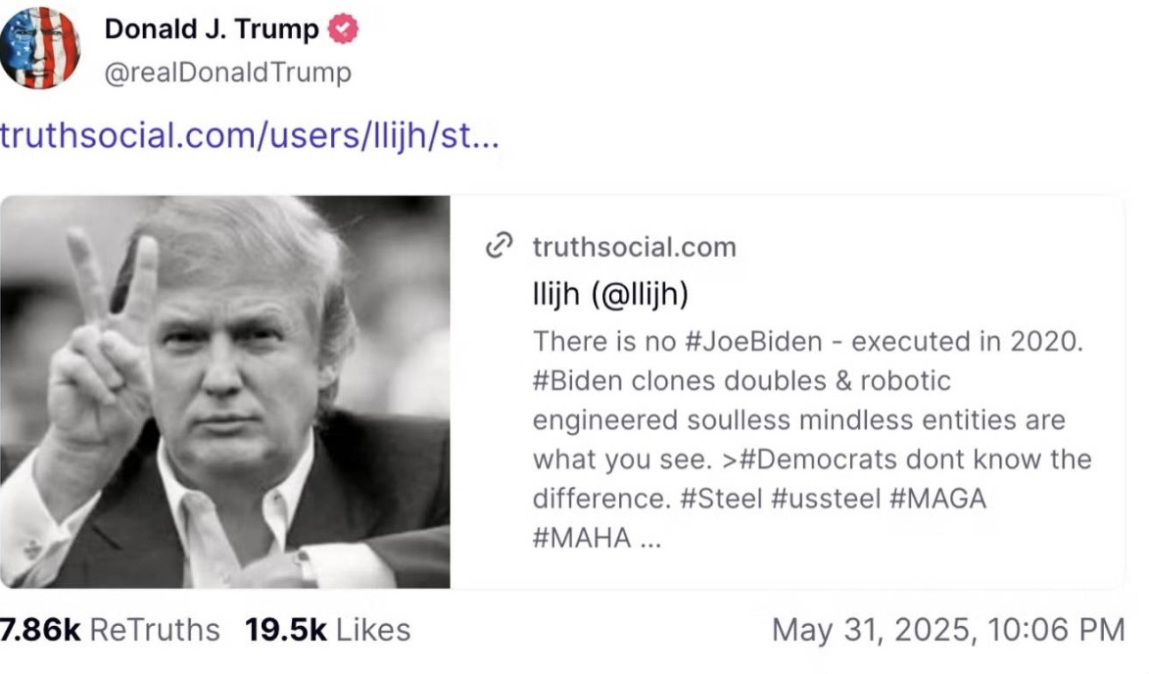Click the profile avatar picture
Viewport: 1149px width, 674px height.
tap(40, 48)
